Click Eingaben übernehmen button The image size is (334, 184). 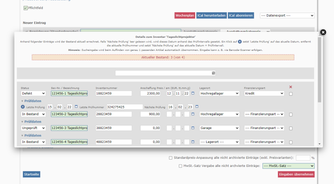click(x=296, y=174)
